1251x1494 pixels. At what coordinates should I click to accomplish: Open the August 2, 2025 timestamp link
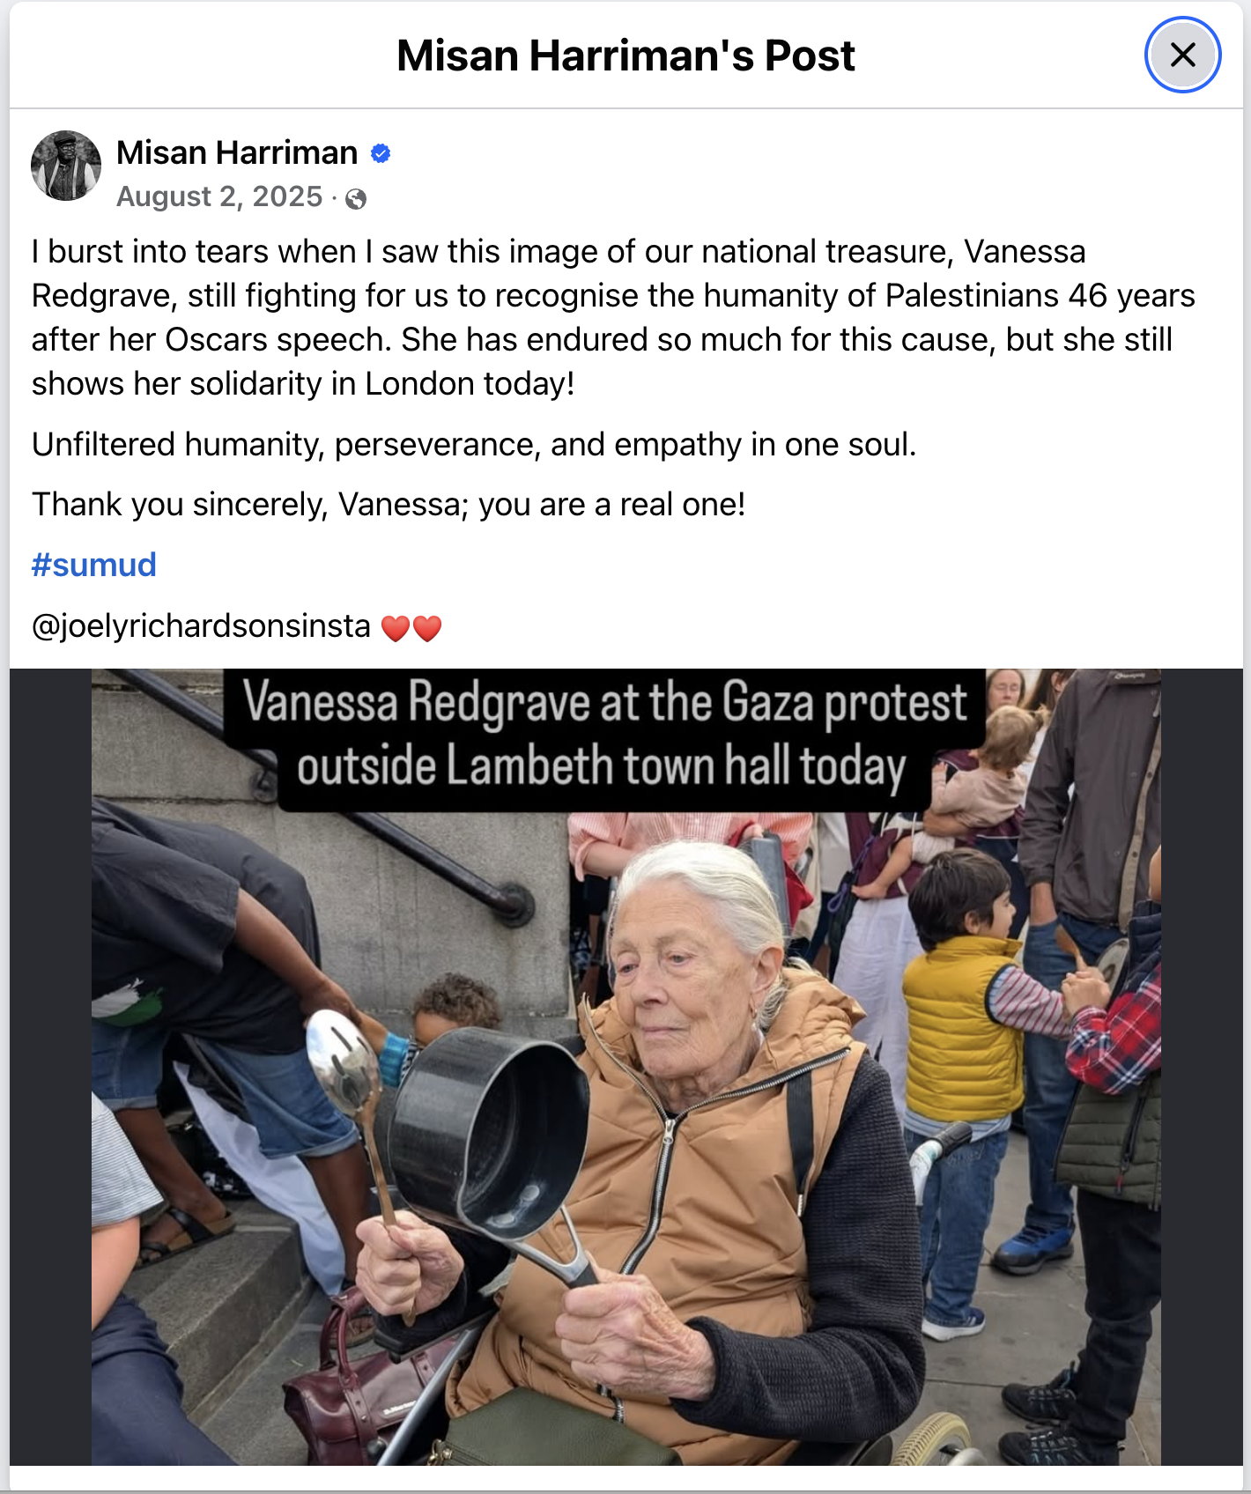[219, 196]
